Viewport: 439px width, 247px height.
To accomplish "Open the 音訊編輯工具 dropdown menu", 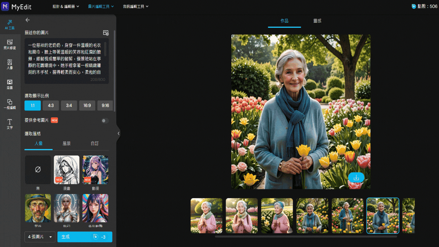I will point(136,6).
